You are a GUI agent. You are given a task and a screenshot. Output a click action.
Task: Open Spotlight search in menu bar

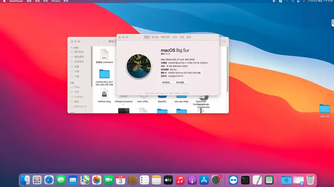293,1
